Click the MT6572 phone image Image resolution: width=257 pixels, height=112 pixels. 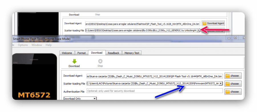(35, 77)
